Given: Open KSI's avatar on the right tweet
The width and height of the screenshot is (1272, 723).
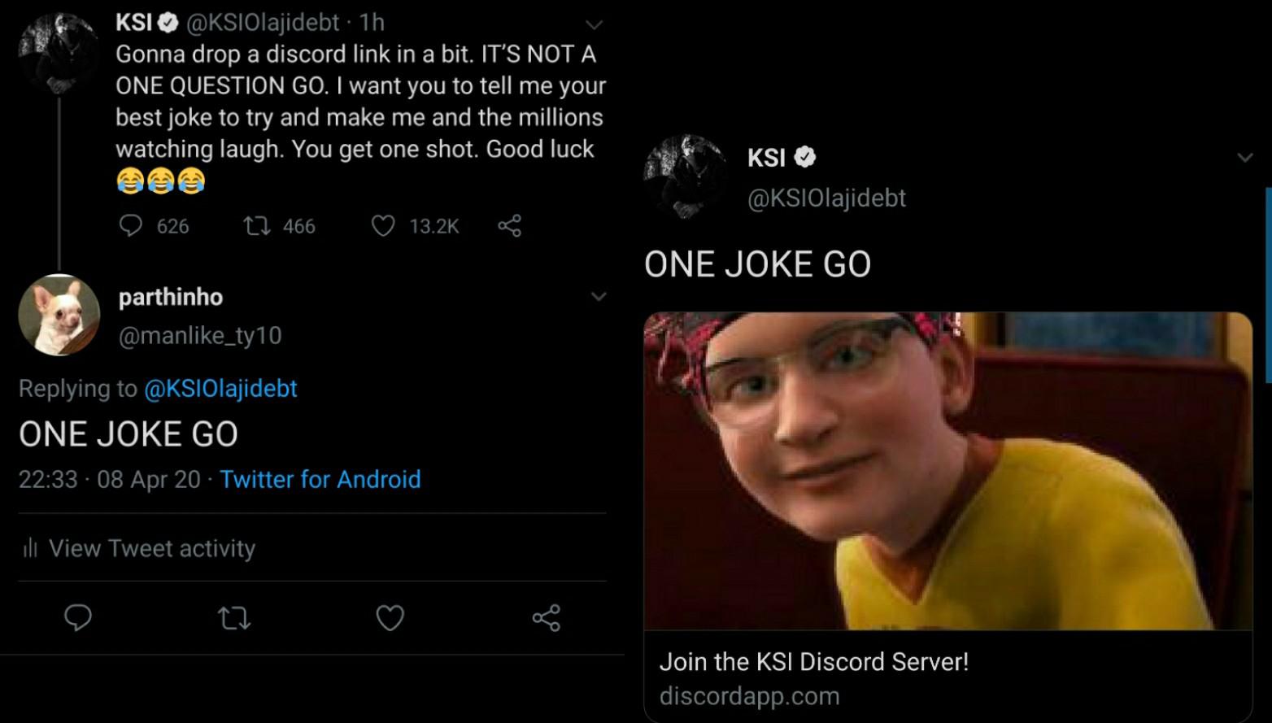Looking at the screenshot, I should click(685, 176).
